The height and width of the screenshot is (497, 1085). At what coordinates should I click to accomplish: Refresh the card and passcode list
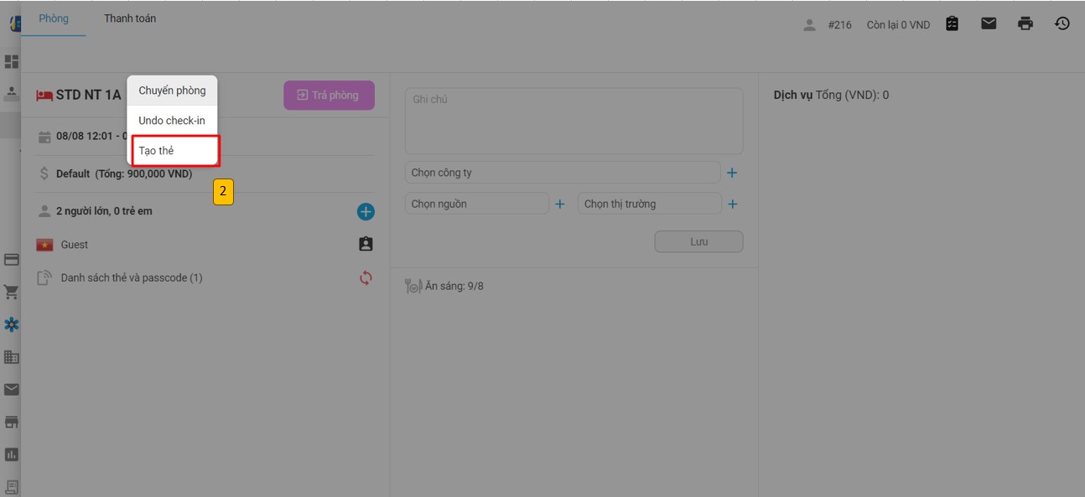click(x=366, y=277)
